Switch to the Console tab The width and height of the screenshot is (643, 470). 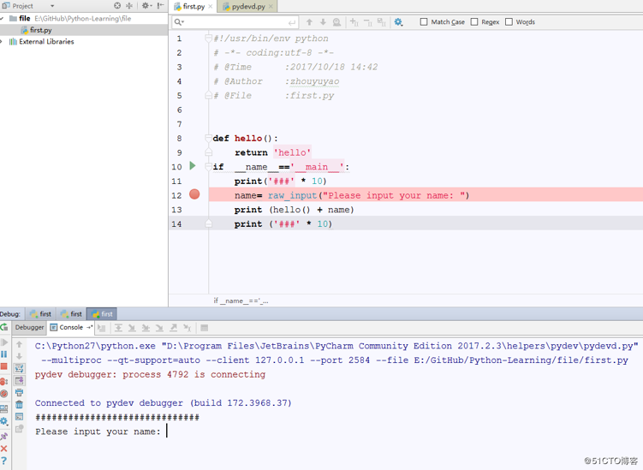coord(71,327)
